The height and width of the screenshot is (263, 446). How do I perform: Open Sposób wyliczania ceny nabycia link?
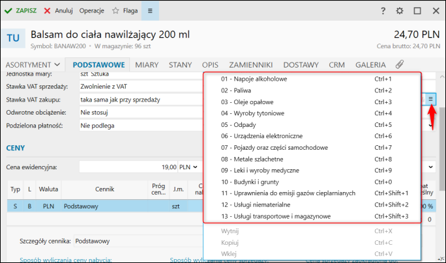click(66, 260)
